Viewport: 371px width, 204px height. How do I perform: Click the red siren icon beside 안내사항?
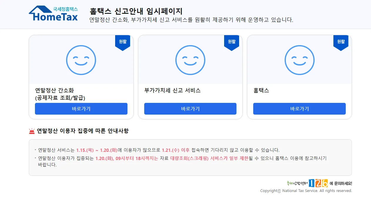[32, 131]
